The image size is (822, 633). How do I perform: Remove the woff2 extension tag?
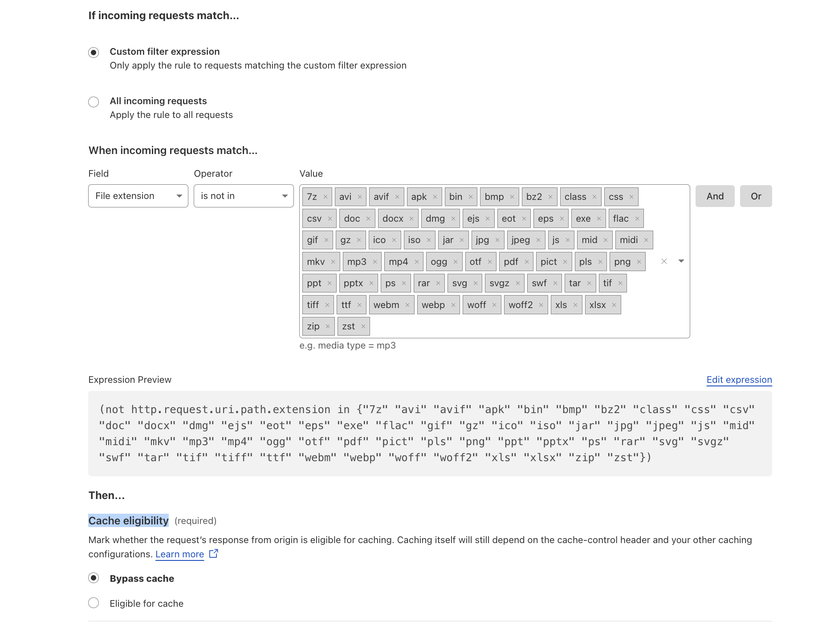click(541, 305)
